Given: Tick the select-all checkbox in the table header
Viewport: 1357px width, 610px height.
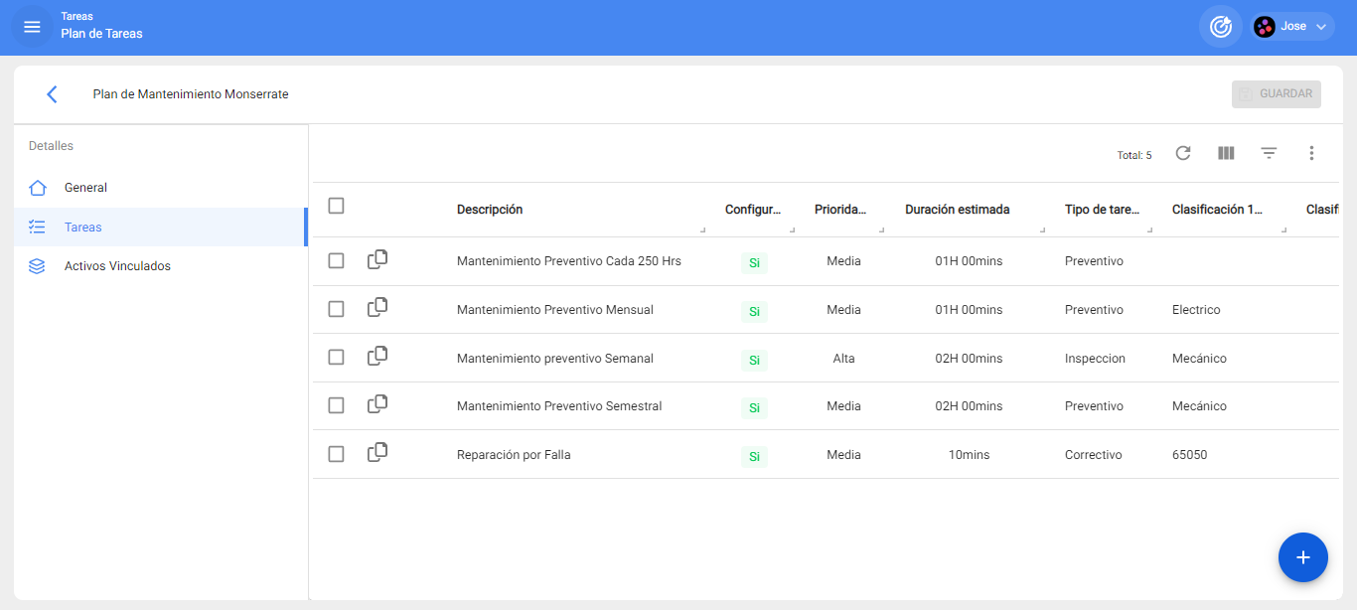Looking at the screenshot, I should (x=336, y=206).
